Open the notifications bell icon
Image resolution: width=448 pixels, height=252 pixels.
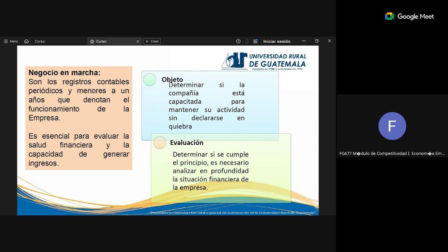click(x=247, y=41)
